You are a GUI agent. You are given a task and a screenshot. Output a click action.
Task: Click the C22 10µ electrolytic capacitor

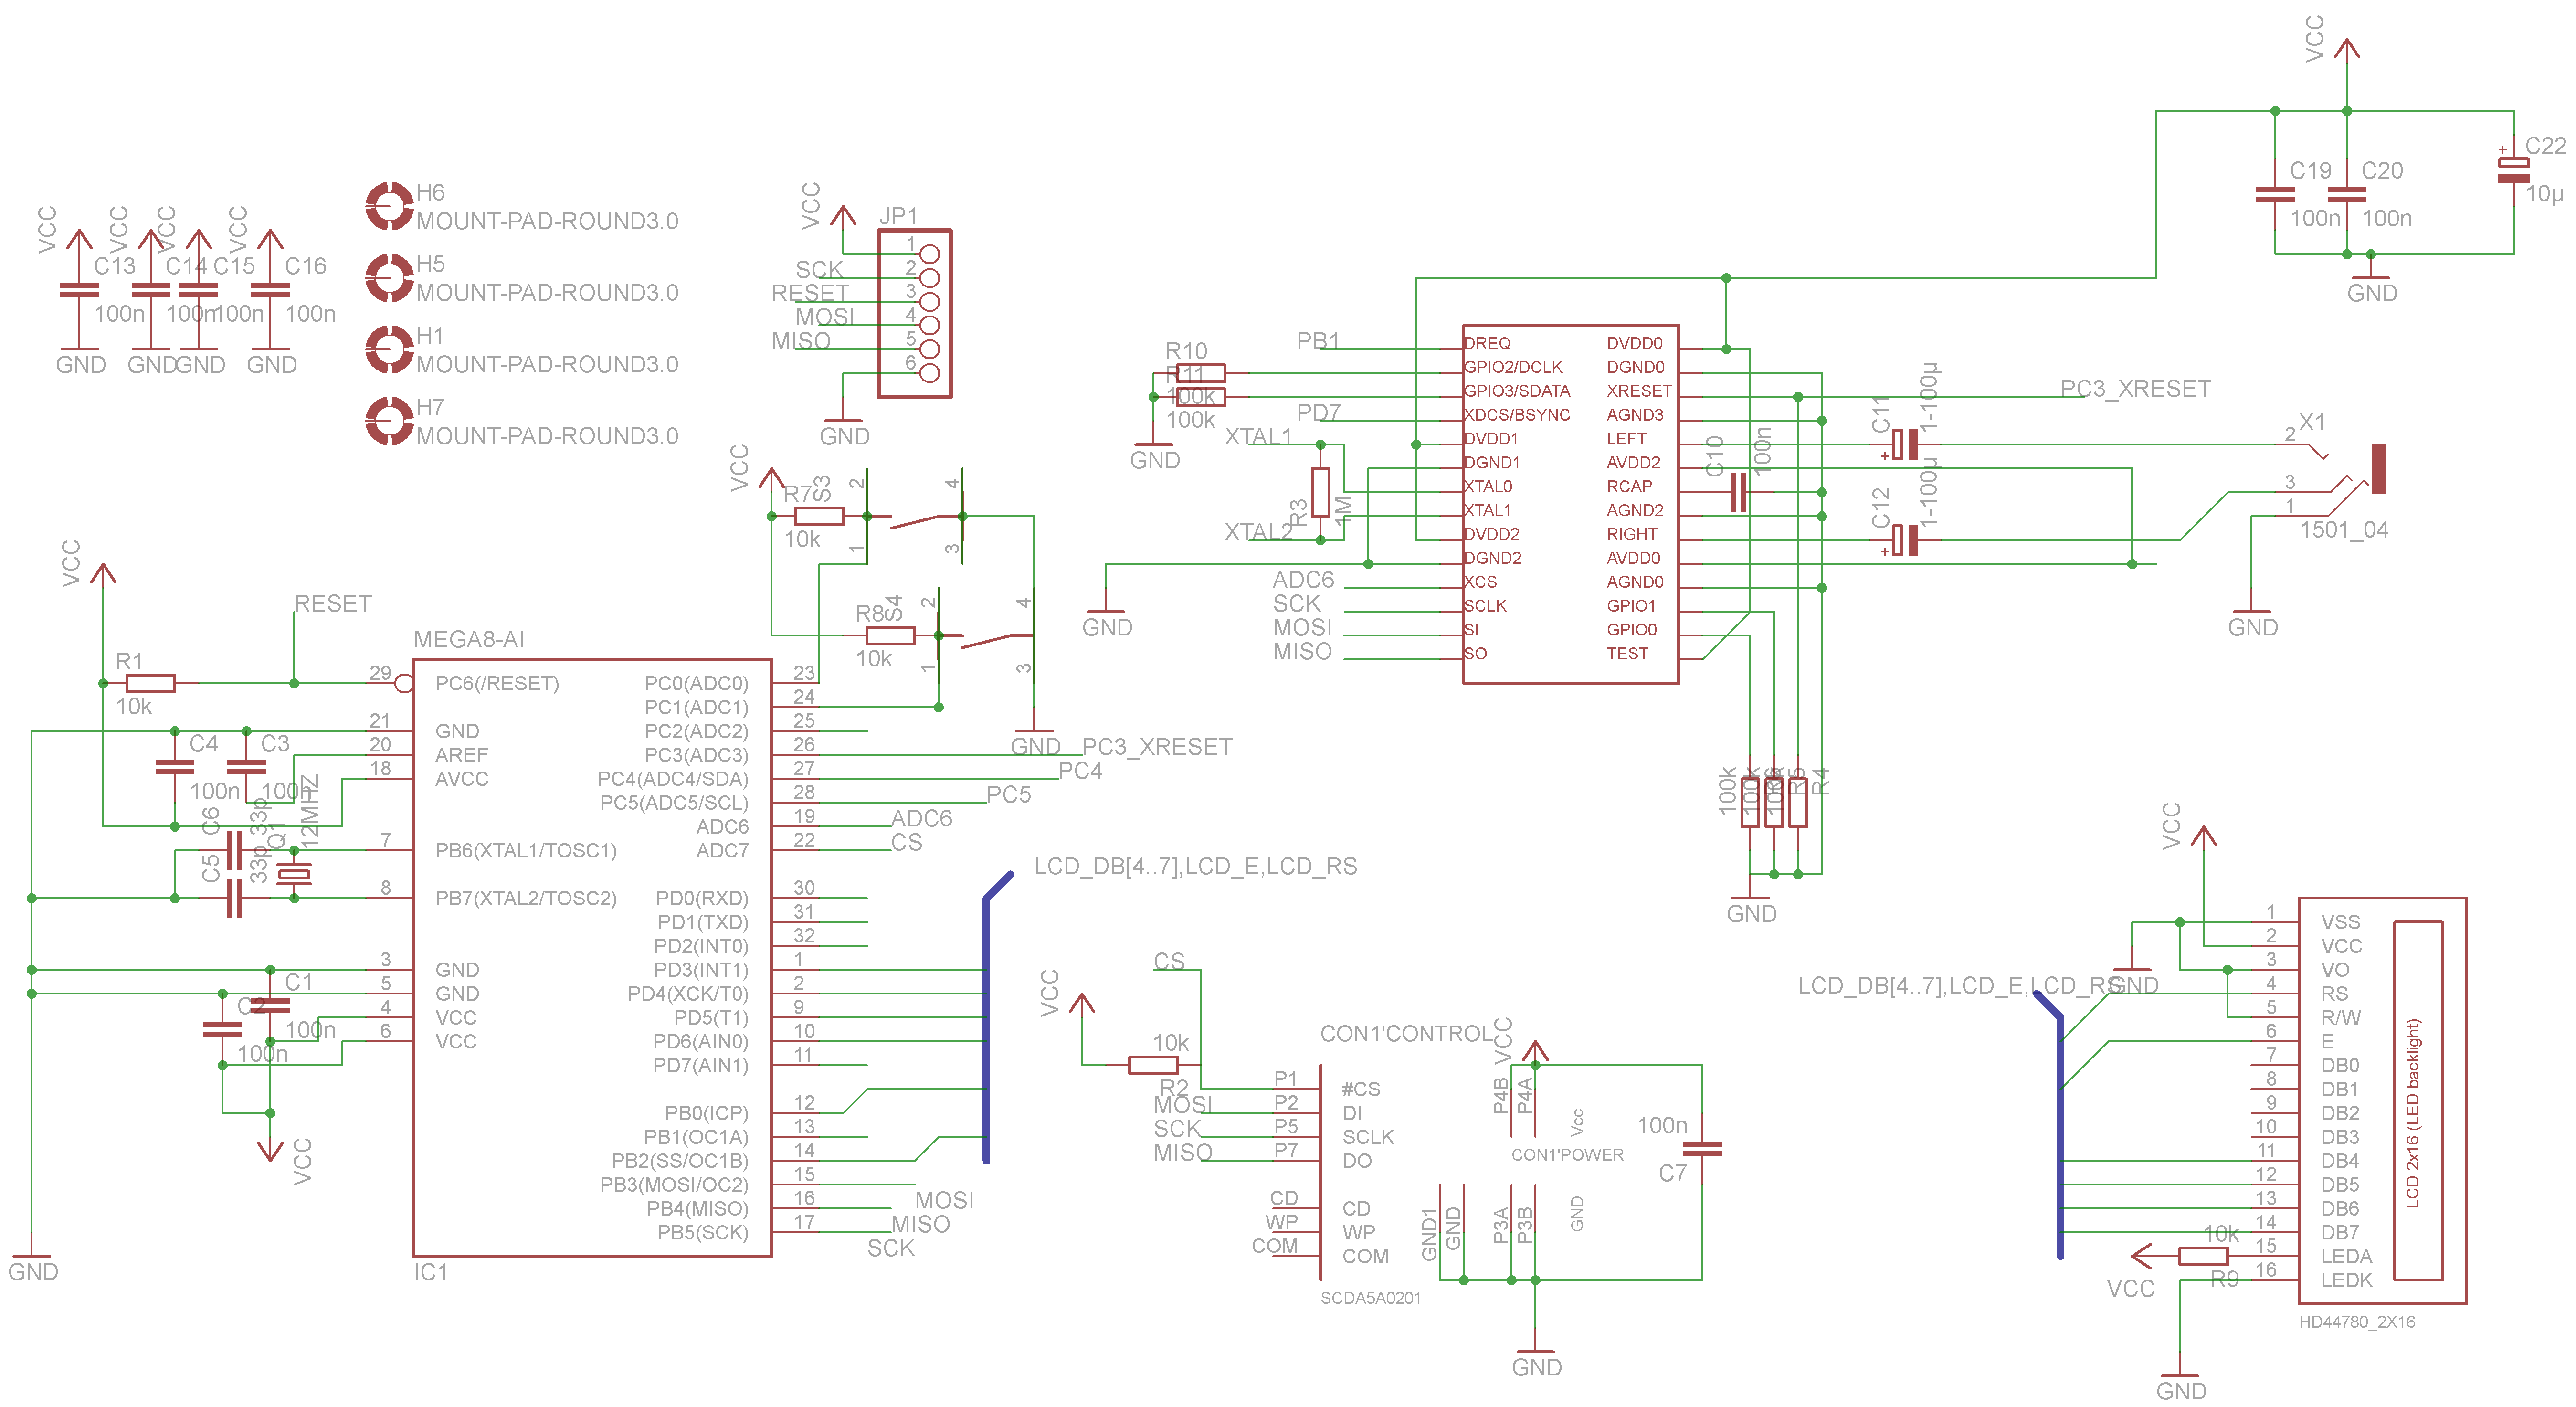(2513, 170)
